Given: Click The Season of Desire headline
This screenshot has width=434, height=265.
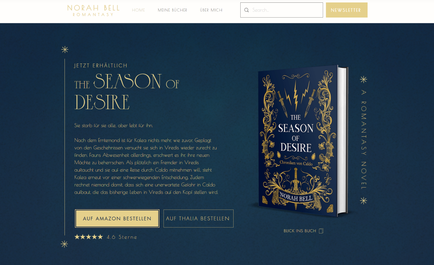Looking at the screenshot, I should [127, 91].
